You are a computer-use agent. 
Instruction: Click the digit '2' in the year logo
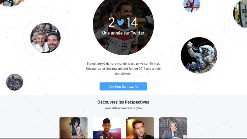111,22
